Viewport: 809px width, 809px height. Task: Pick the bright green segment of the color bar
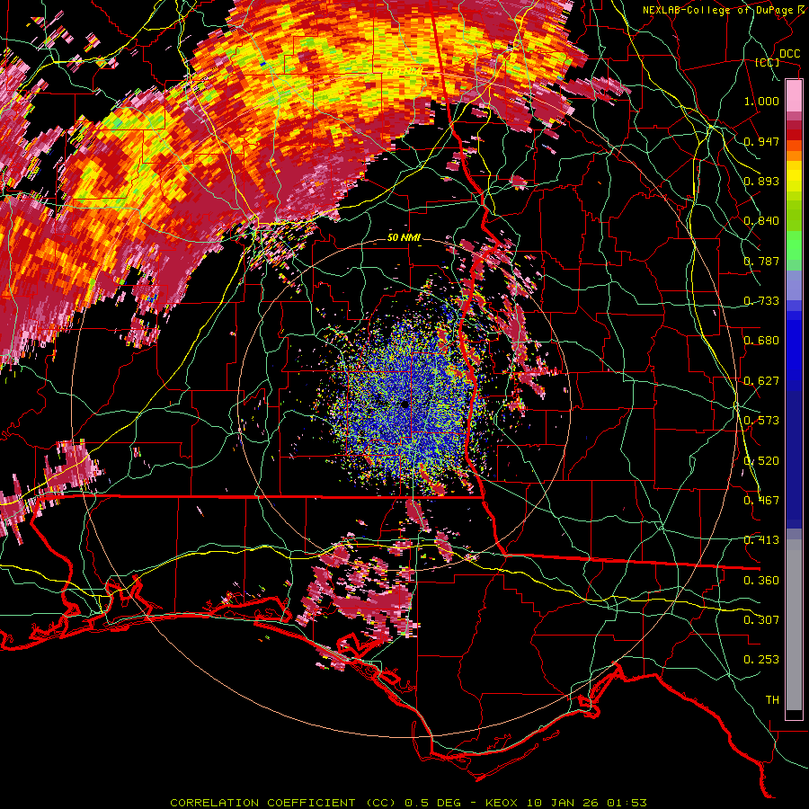[x=794, y=245]
